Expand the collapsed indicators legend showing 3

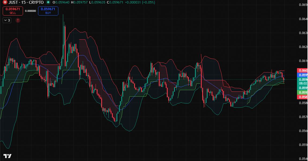click(x=7, y=20)
